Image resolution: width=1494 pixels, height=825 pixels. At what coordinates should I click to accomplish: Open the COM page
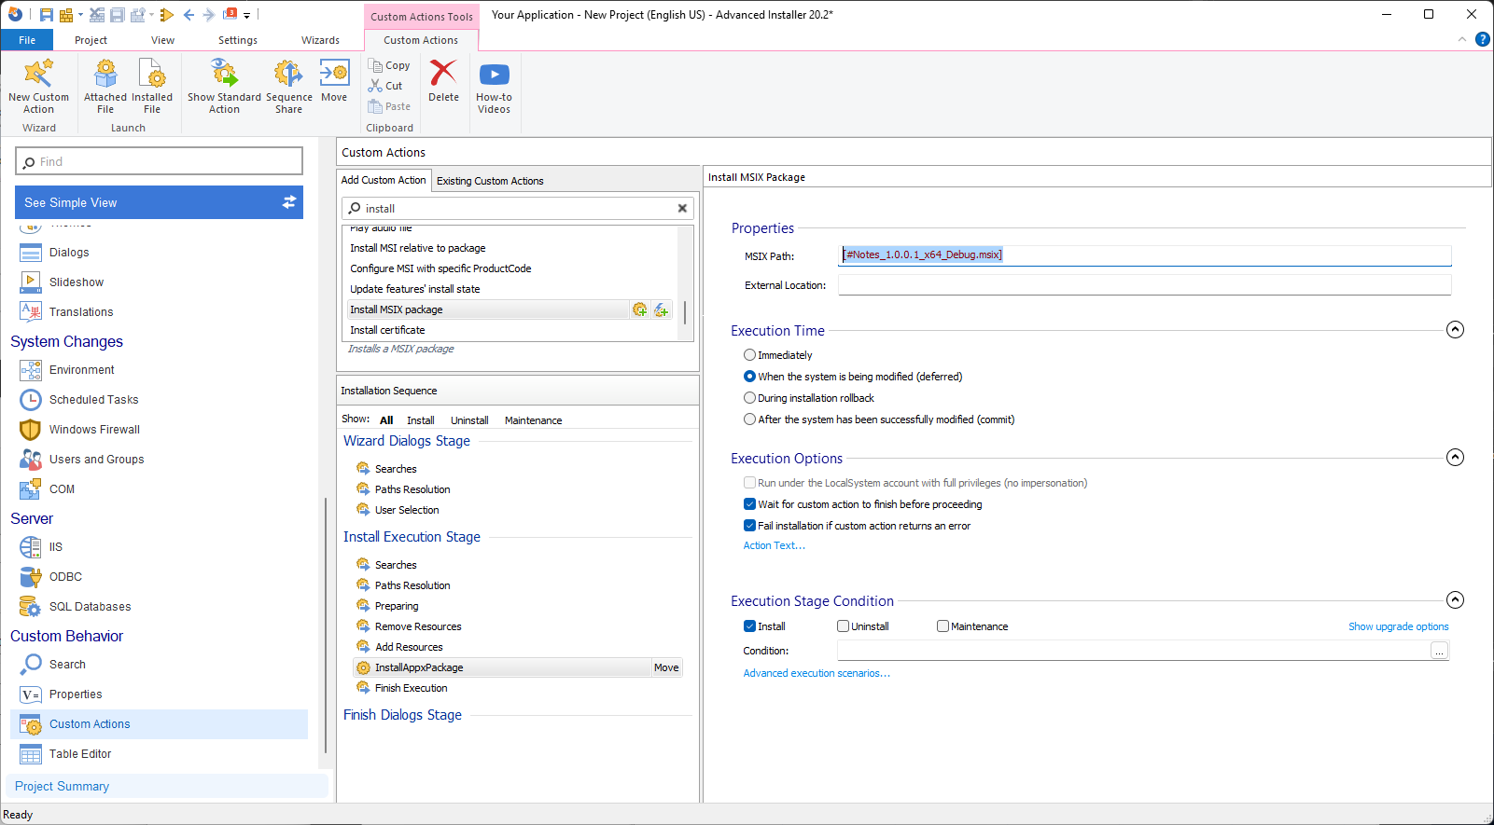click(62, 489)
